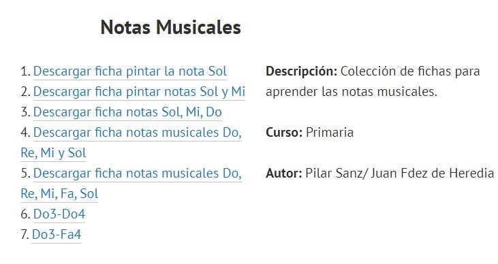Screen dimensions: 498x264
Task: Open ficha notas musicales Do, Re, Mi y Sol
Action: pos(131,142)
